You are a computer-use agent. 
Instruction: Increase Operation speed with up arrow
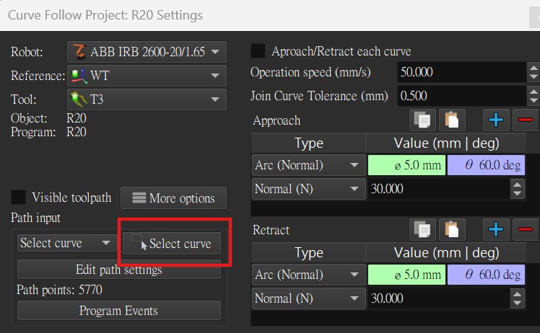coord(534,68)
